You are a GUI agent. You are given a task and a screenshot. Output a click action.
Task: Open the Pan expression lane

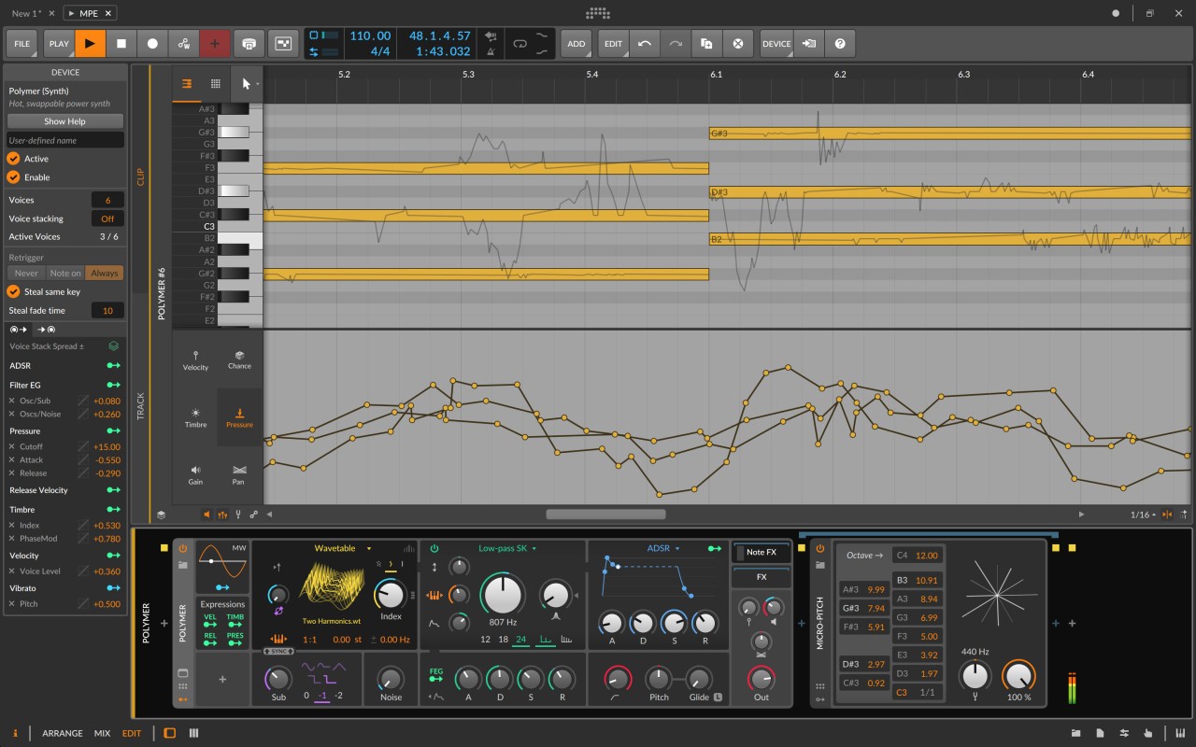(x=239, y=474)
